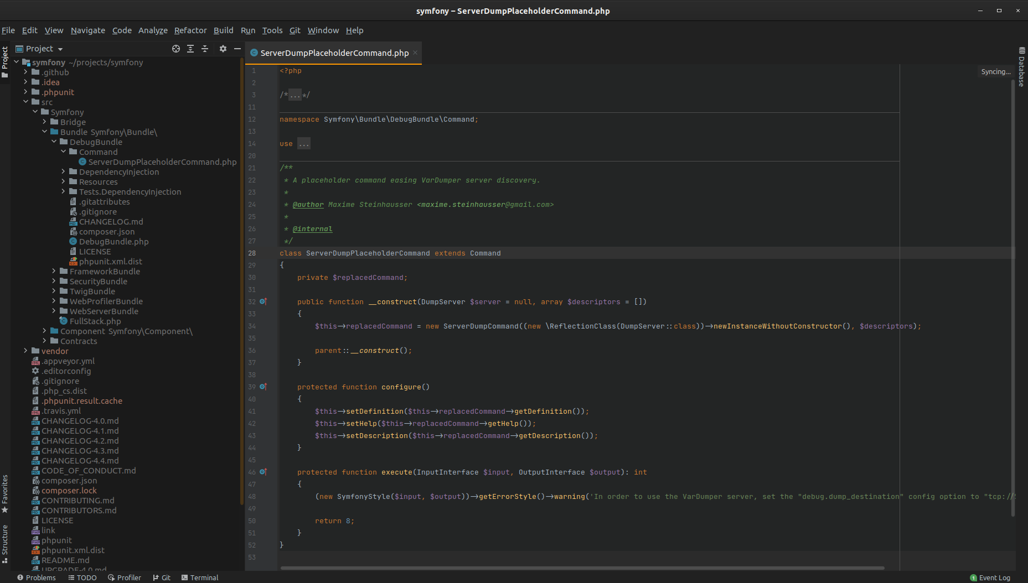1028x583 pixels.
Task: Click the override gutter icon on line 32
Action: (x=264, y=301)
